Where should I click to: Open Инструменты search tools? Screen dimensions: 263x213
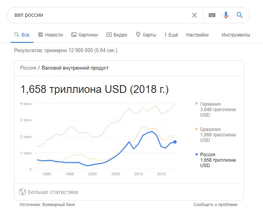pyautogui.click(x=236, y=35)
